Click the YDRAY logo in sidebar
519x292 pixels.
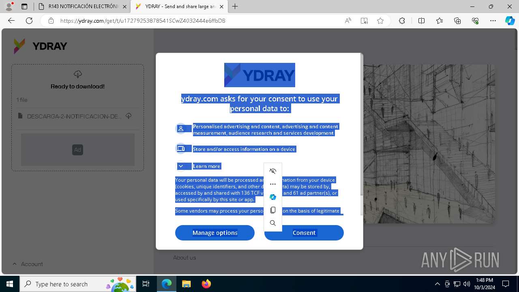(40, 46)
